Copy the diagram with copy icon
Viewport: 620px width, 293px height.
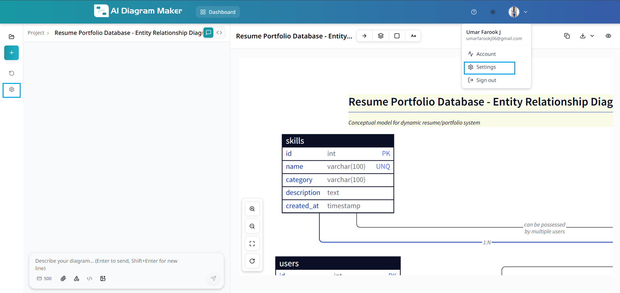pyautogui.click(x=567, y=36)
